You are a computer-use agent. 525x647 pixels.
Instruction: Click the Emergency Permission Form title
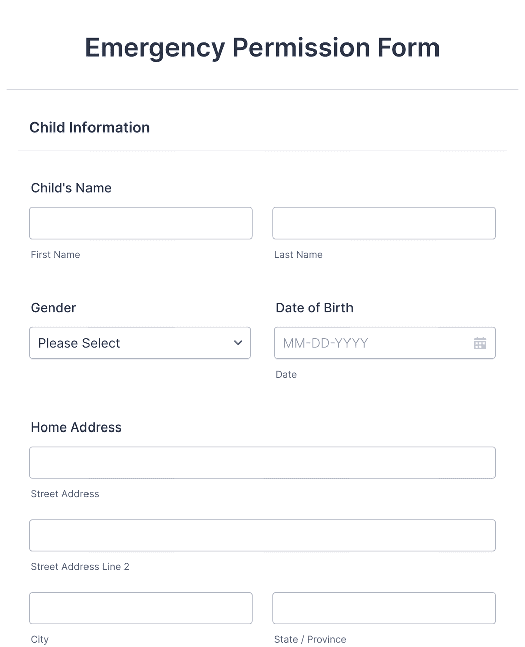[262, 47]
